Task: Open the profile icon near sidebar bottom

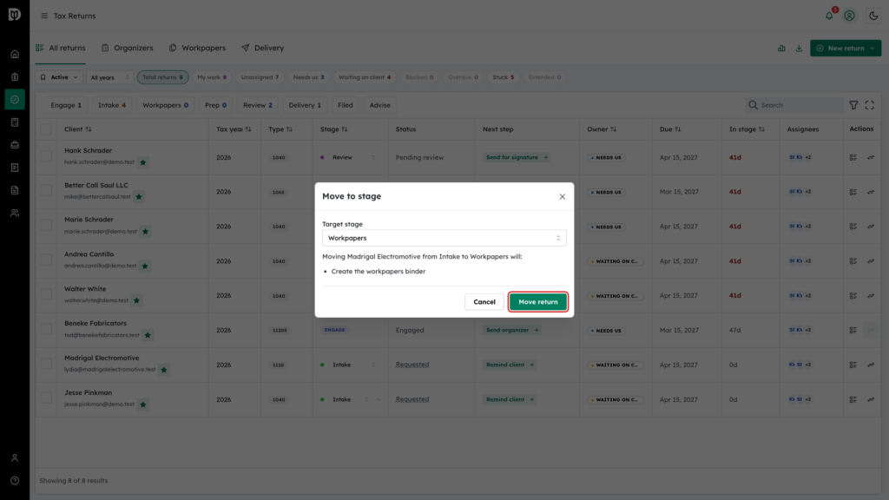Action: click(15, 458)
